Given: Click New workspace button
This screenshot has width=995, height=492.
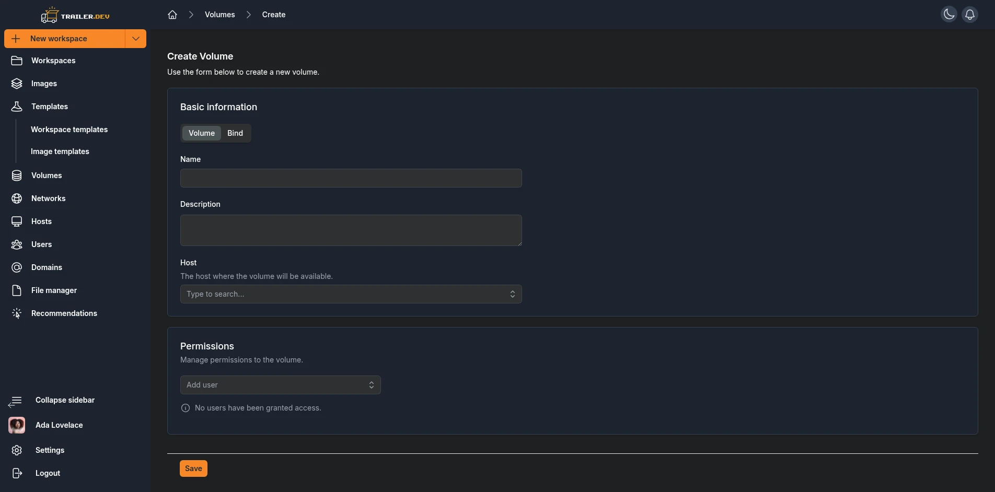Looking at the screenshot, I should [65, 39].
